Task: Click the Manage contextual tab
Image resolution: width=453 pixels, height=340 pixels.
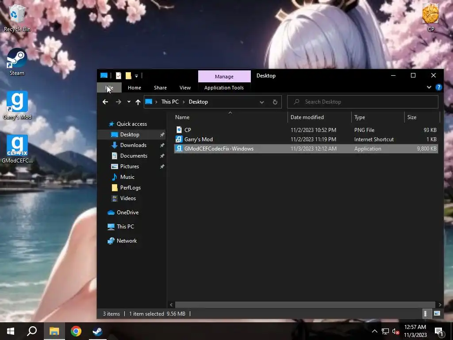Action: tap(224, 76)
